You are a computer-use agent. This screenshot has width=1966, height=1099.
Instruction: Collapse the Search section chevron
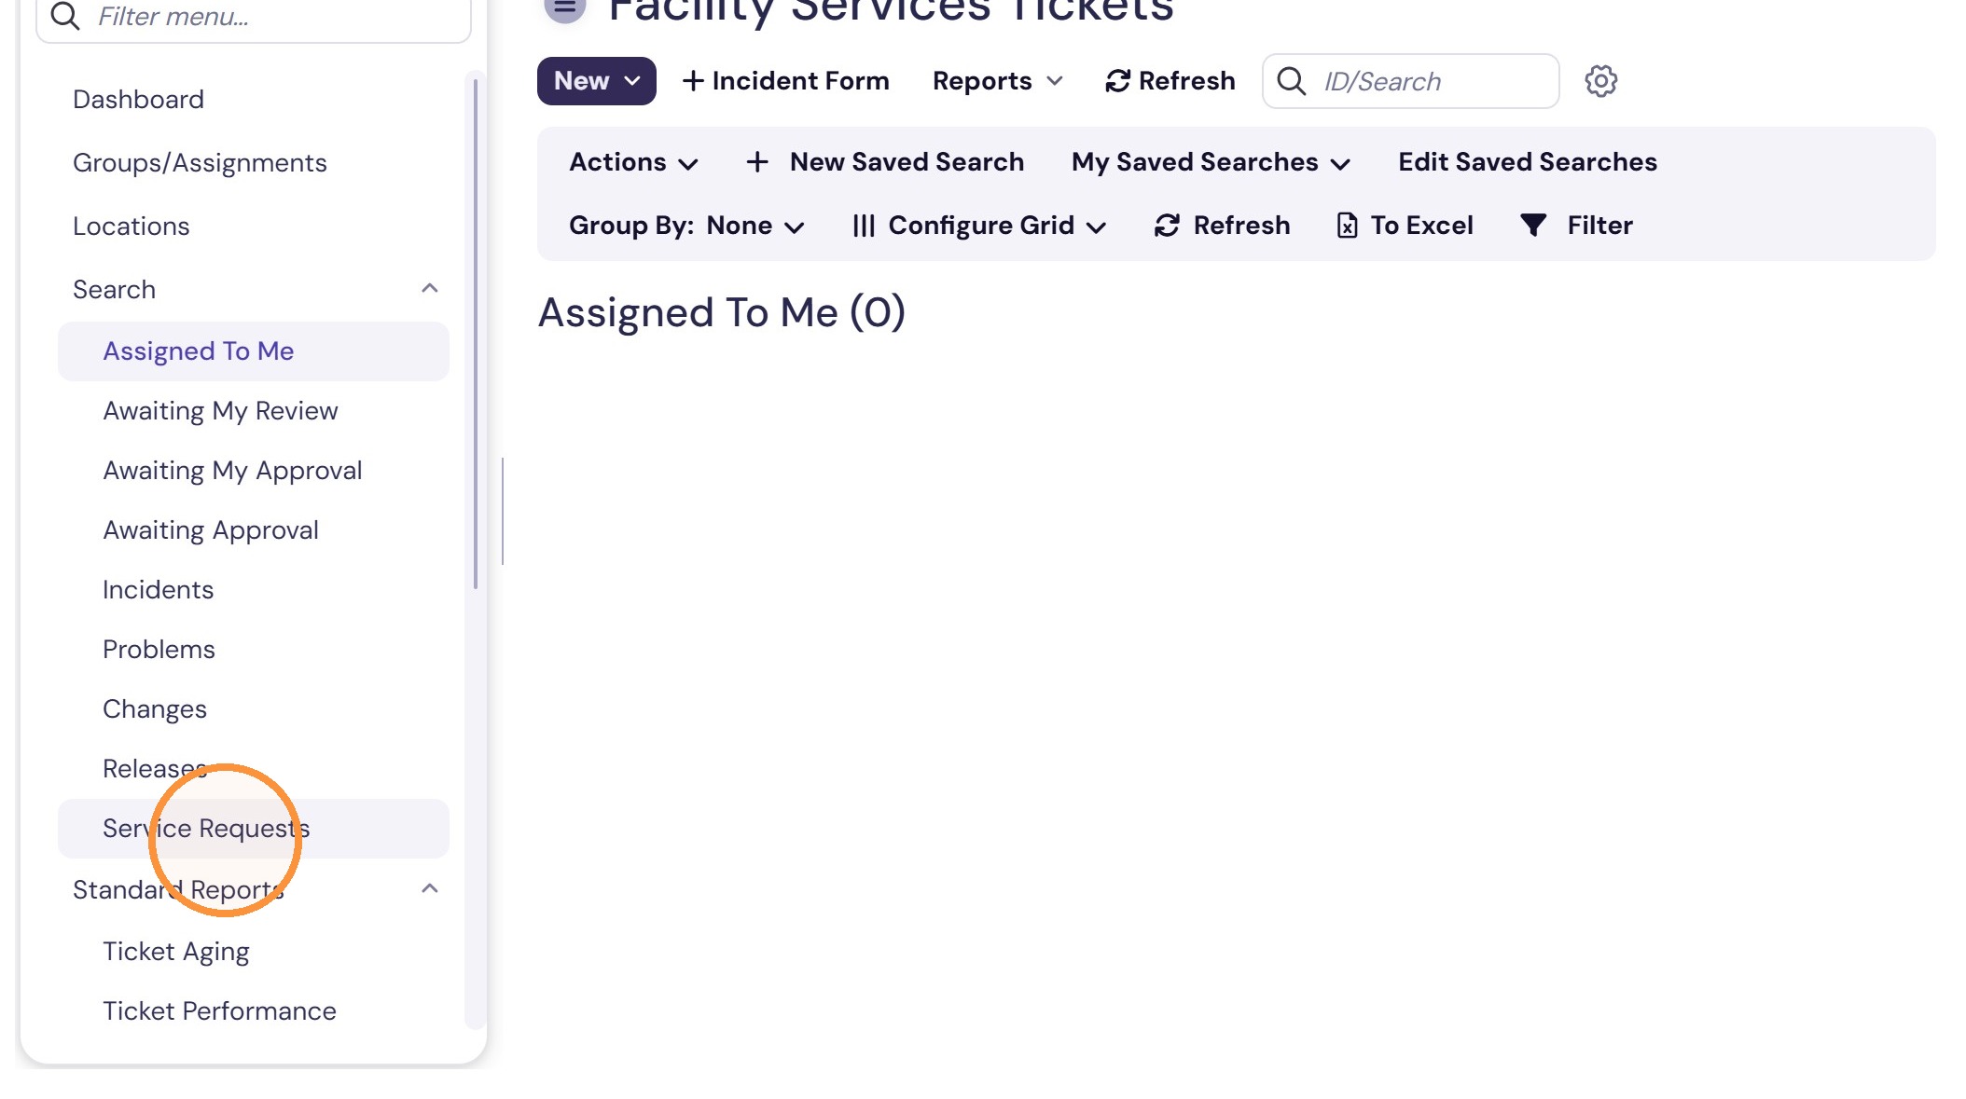(x=430, y=288)
